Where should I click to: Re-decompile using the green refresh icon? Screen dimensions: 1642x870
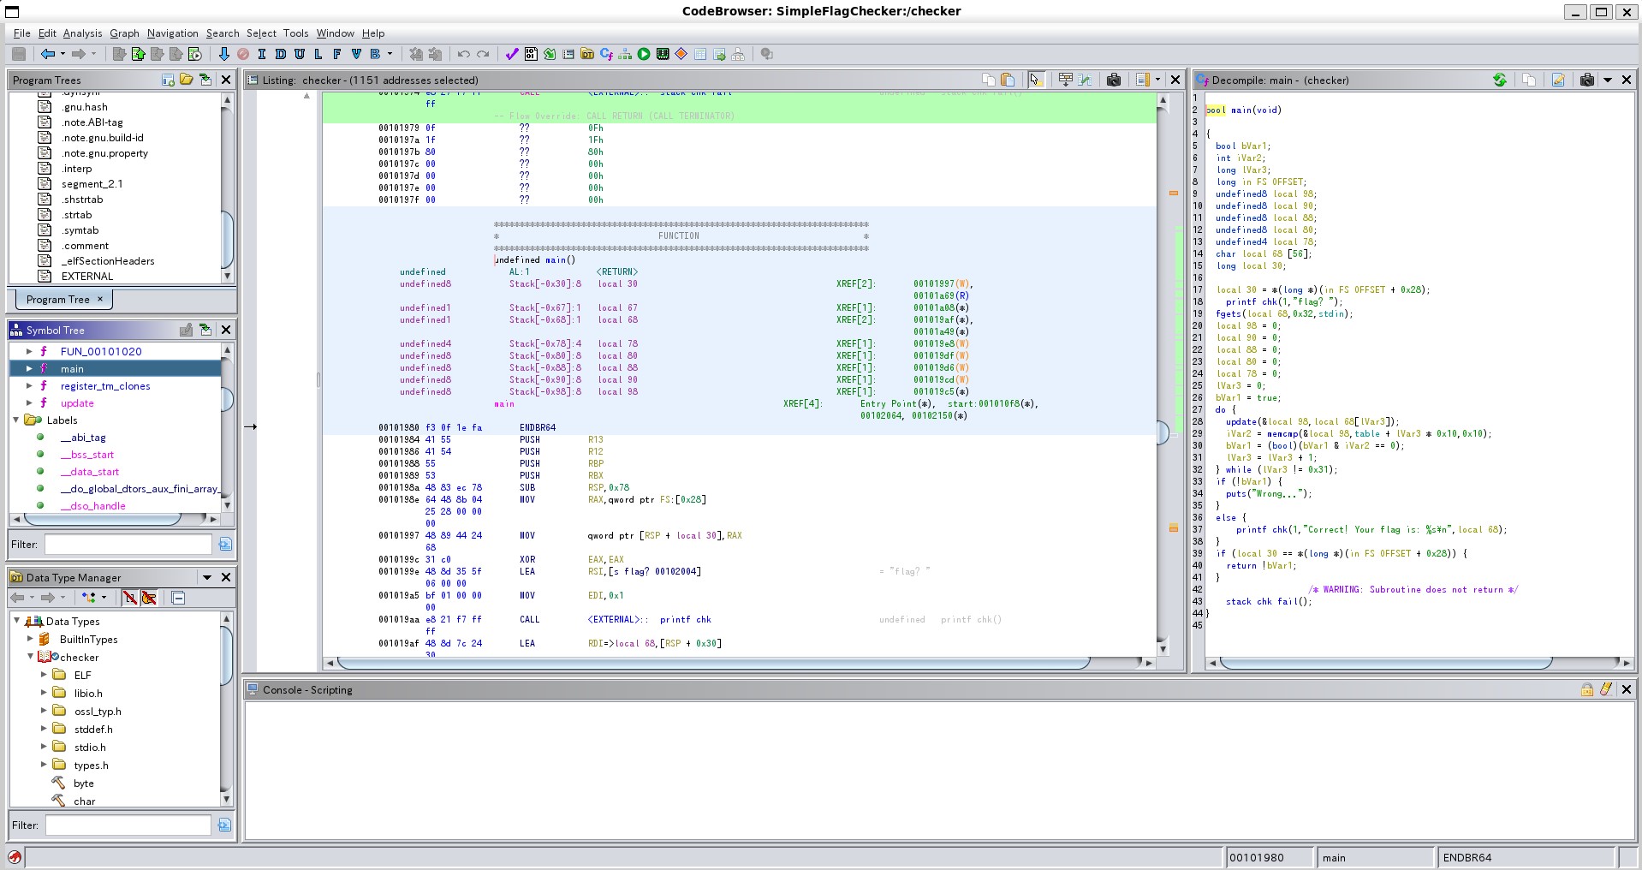coord(1500,80)
